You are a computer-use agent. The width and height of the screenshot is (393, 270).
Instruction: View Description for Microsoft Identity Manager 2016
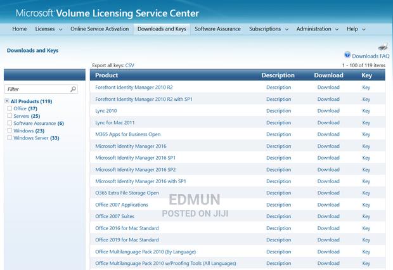tap(278, 146)
